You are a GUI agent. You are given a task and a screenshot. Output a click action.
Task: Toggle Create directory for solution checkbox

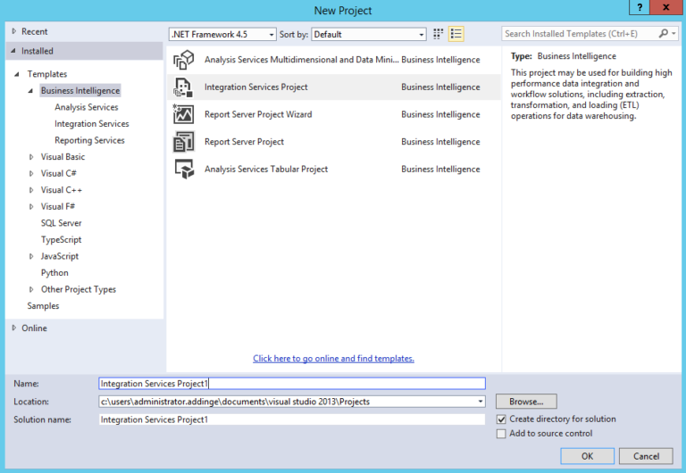pyautogui.click(x=501, y=419)
